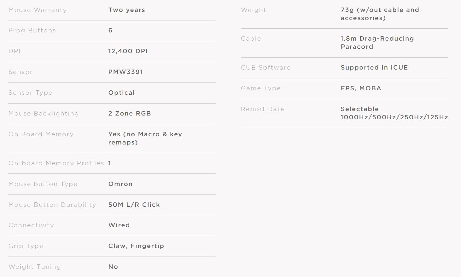Click the Sensor Type label
461x277 pixels.
point(30,93)
